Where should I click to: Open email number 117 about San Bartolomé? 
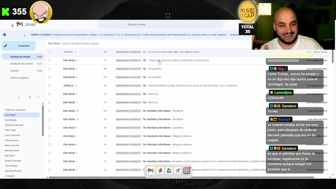[x=188, y=161]
